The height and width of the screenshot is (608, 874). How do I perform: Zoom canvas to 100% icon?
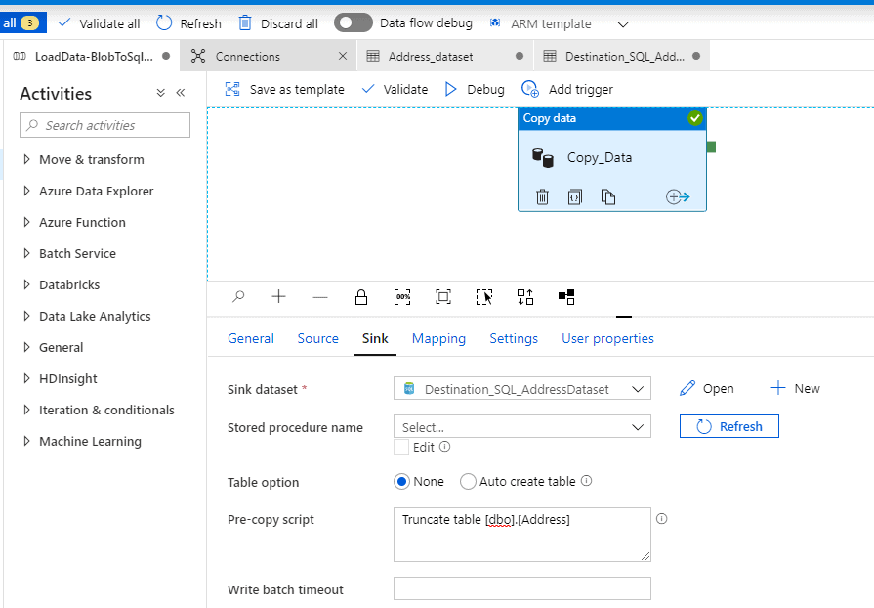tap(401, 297)
